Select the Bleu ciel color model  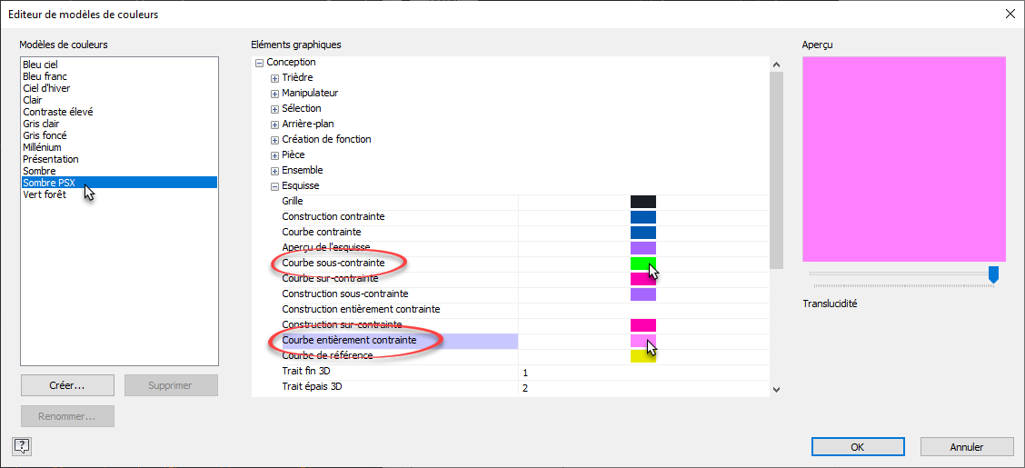pyautogui.click(x=40, y=65)
